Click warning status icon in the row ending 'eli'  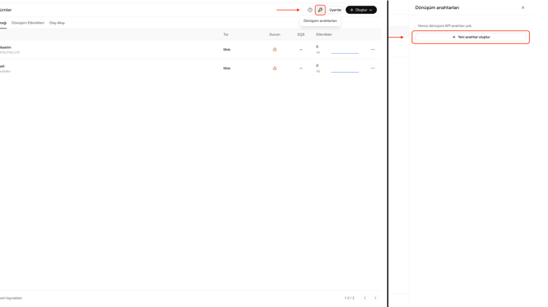(275, 69)
